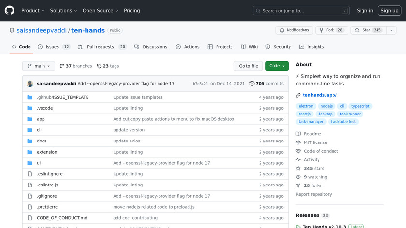The image size is (406, 228).
Task: Expand the green Code dropdown button
Action: click(x=276, y=66)
